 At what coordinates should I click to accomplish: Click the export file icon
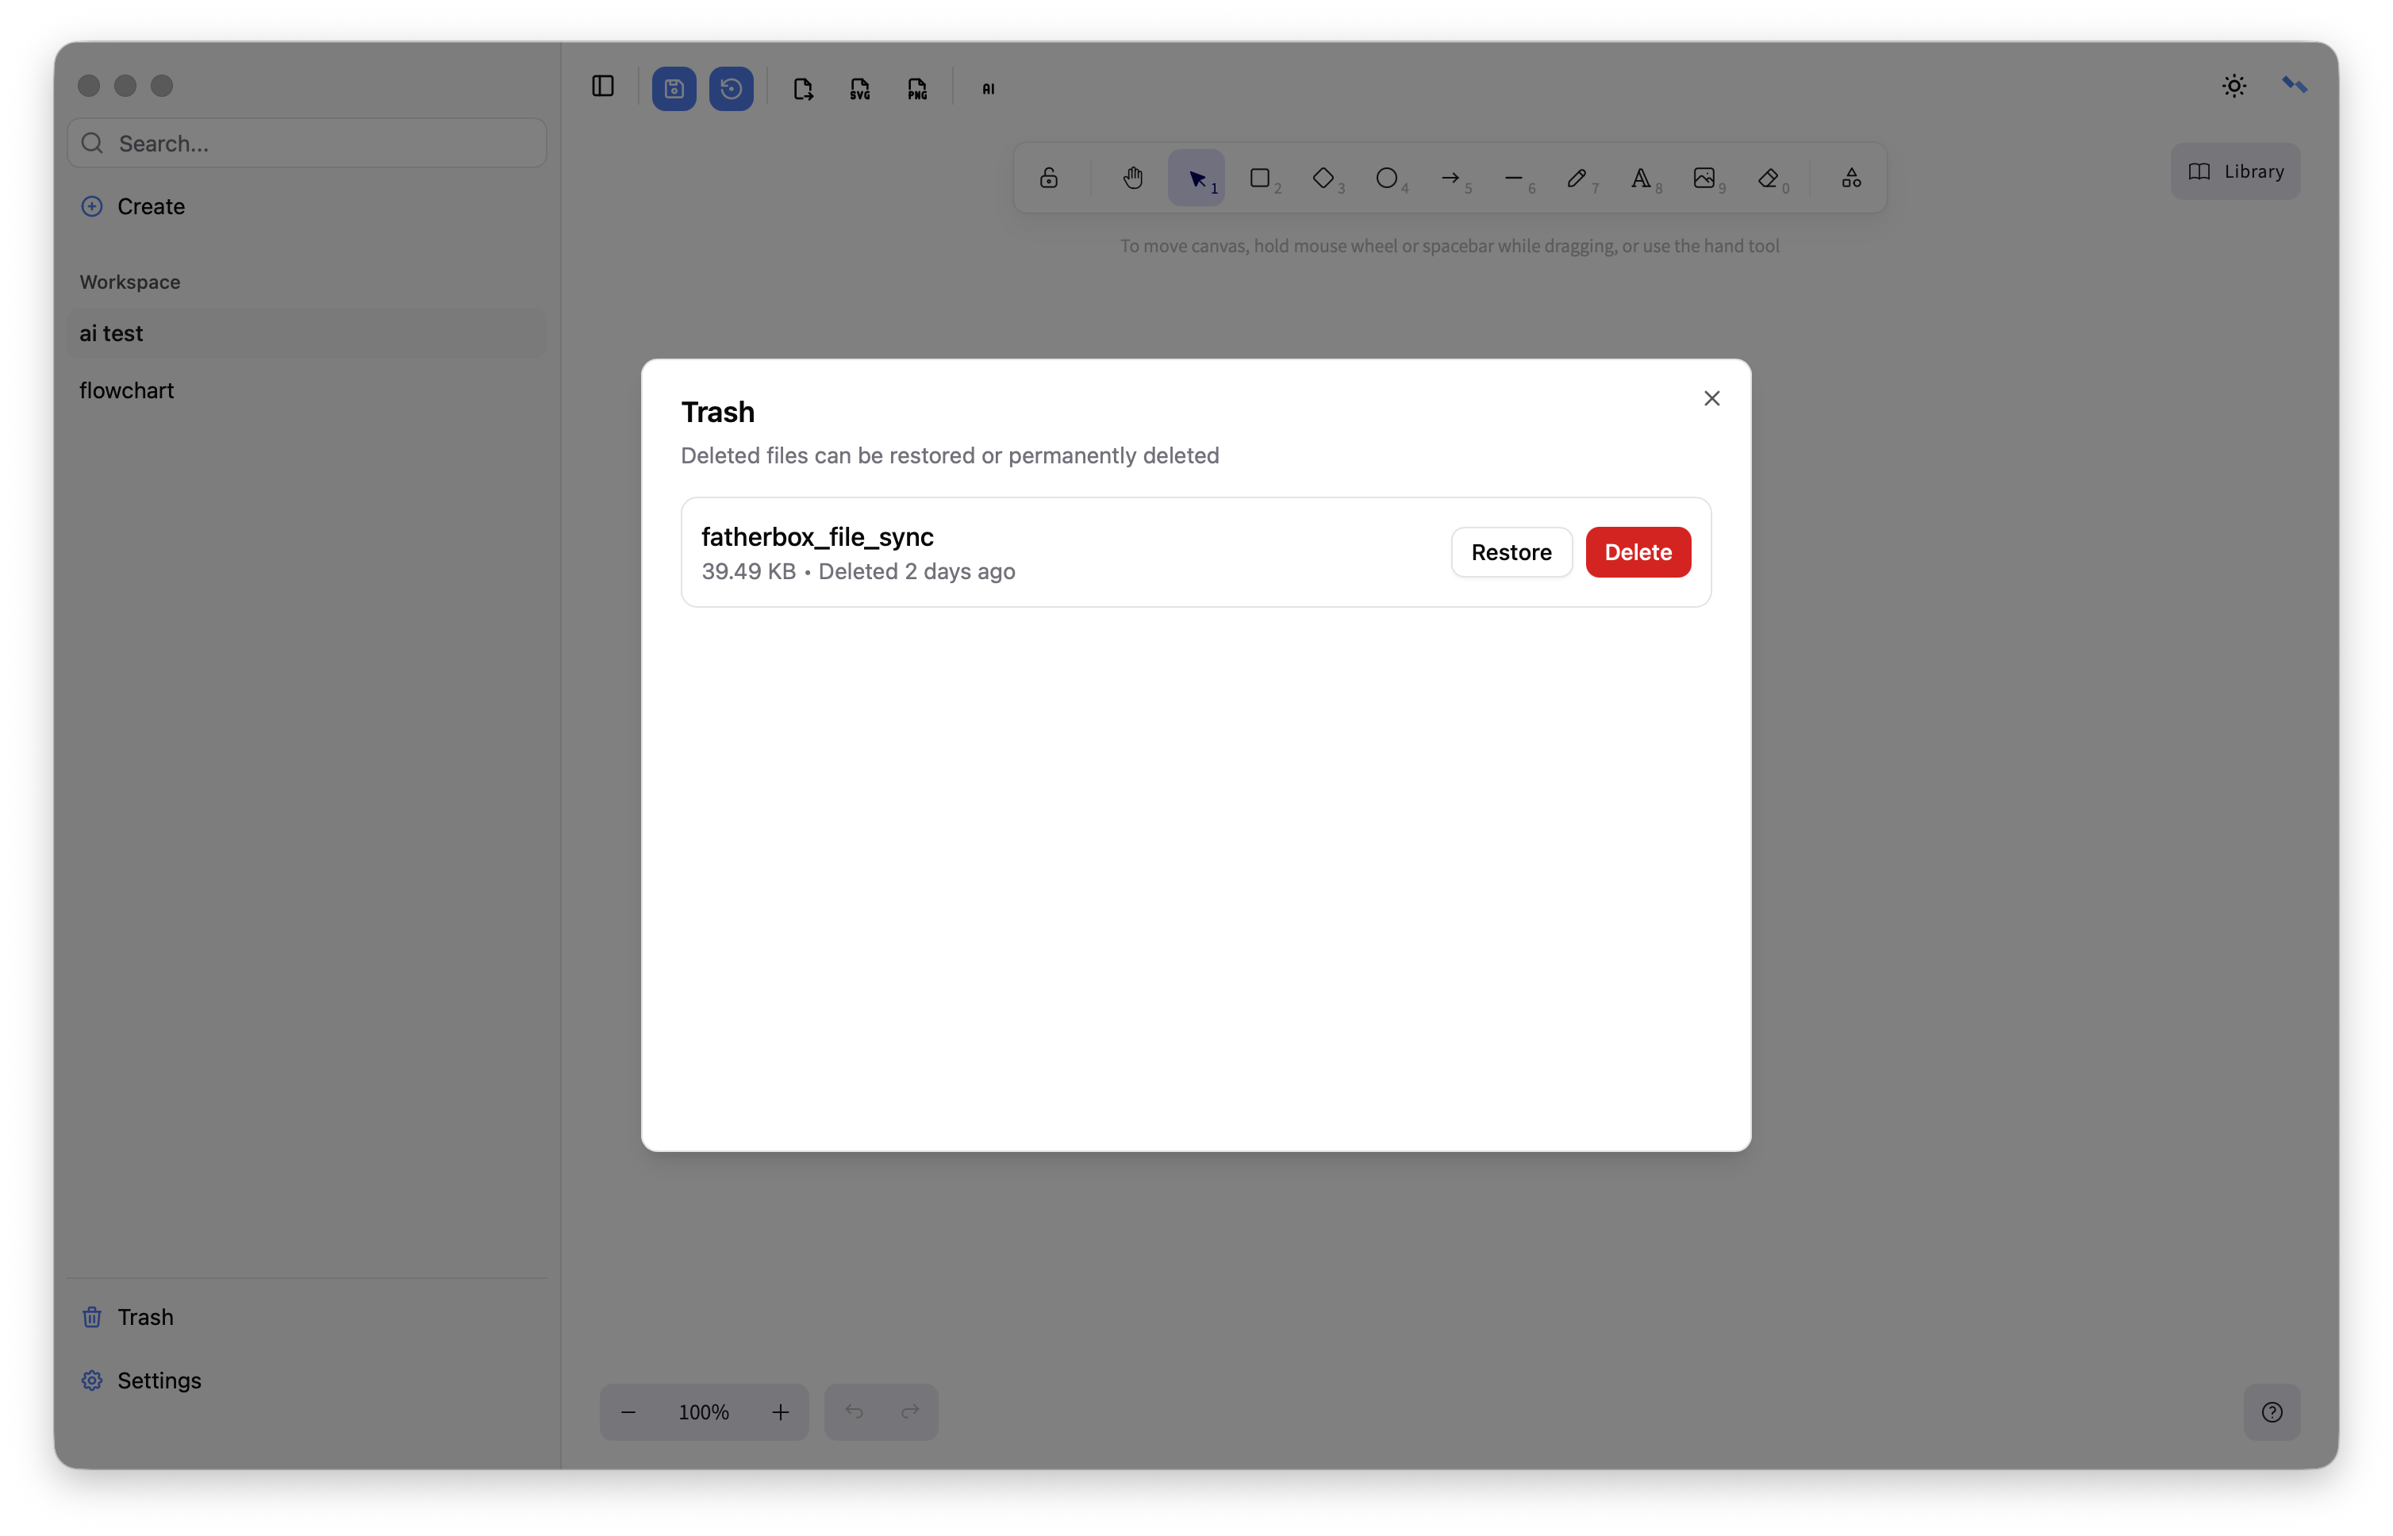click(x=803, y=88)
